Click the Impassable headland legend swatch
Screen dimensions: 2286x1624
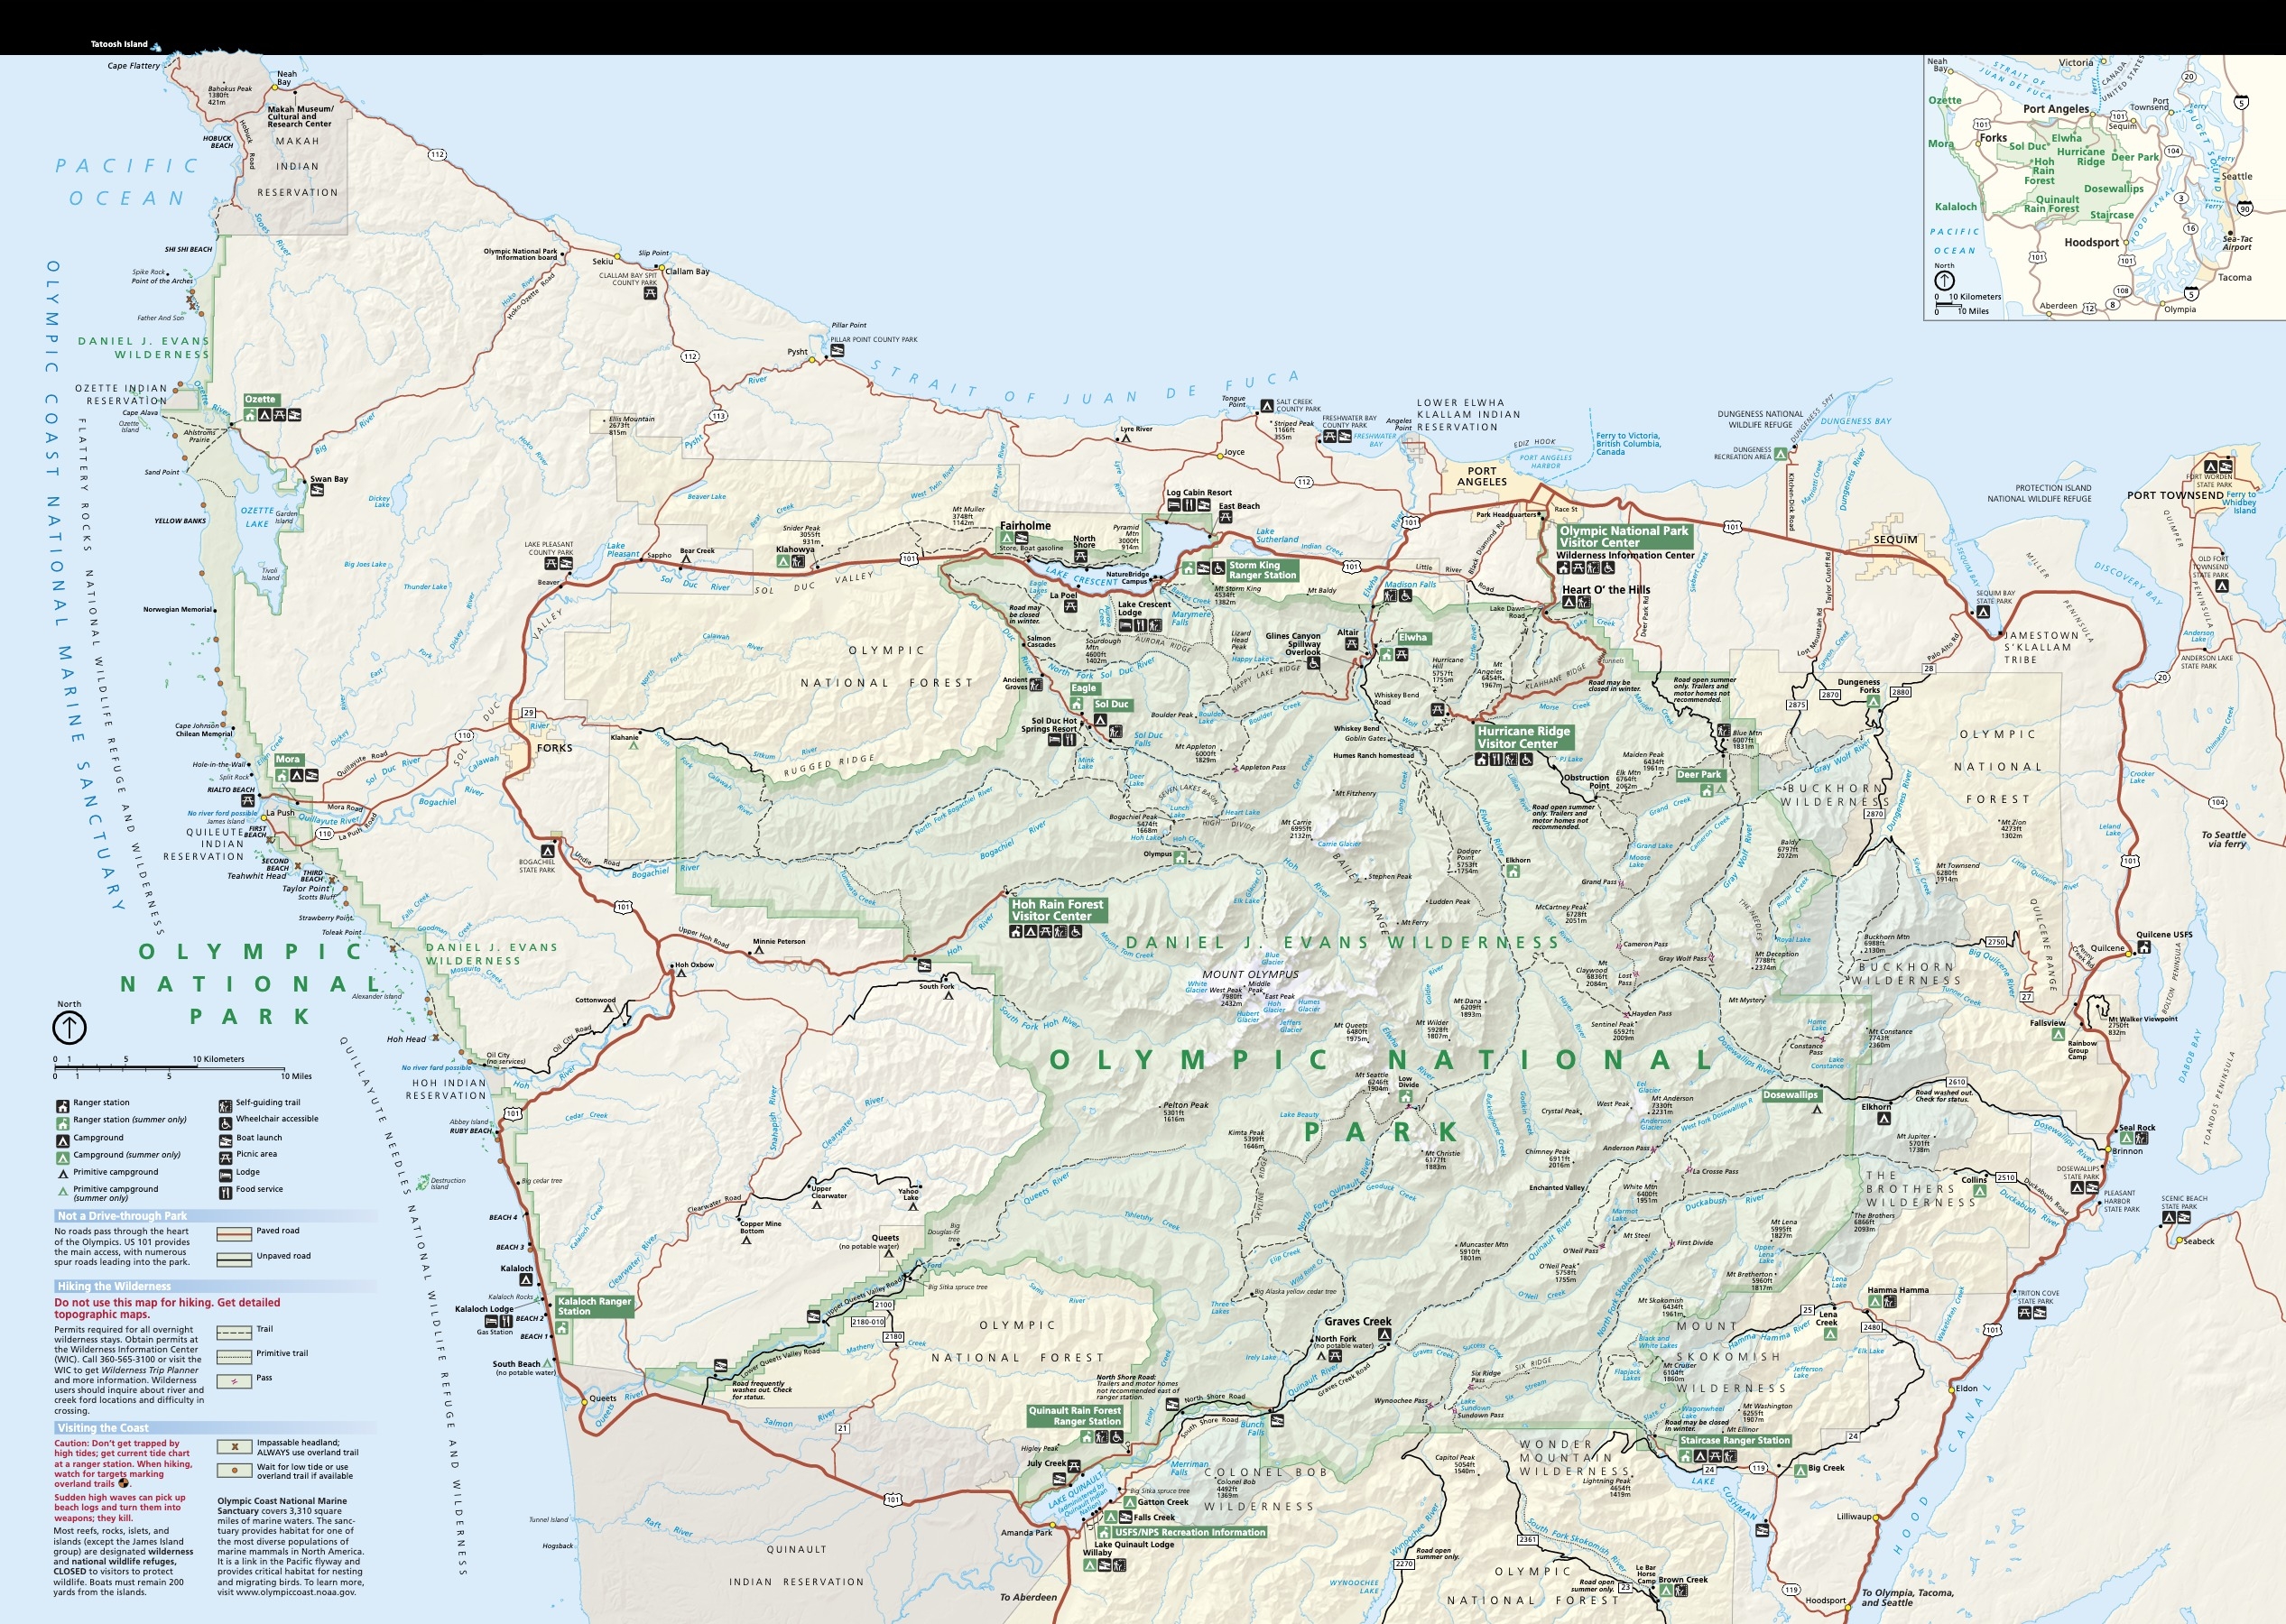(234, 1446)
